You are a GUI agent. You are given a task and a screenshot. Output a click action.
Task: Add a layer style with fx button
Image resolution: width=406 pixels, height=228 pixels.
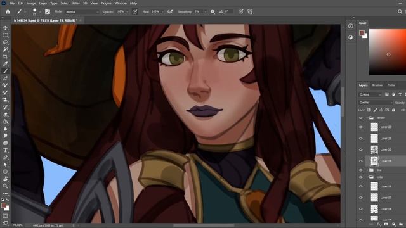[x=379, y=224]
